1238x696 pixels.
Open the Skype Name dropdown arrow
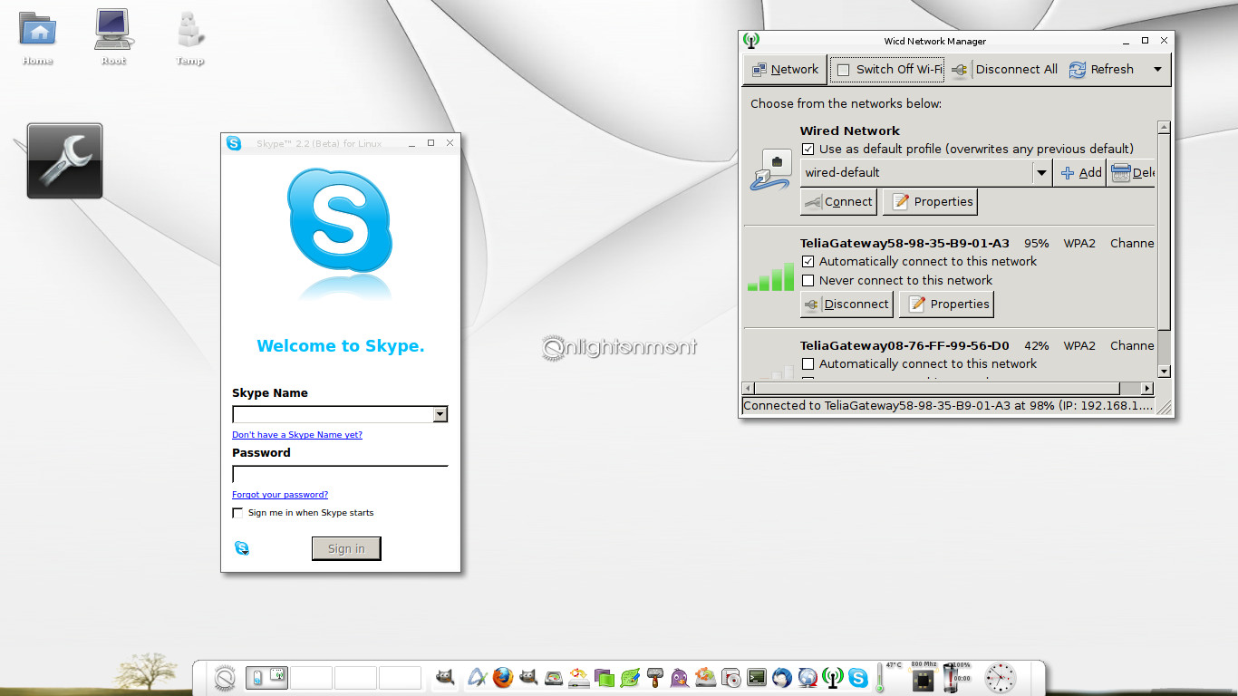click(x=440, y=414)
